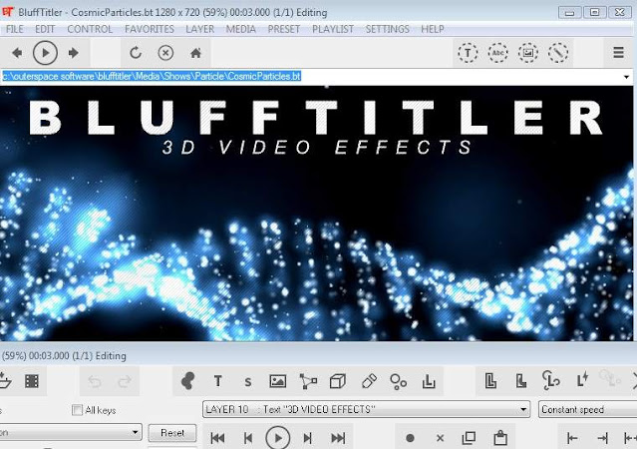
Task: Go forward with the right arrow button
Action: (x=74, y=53)
